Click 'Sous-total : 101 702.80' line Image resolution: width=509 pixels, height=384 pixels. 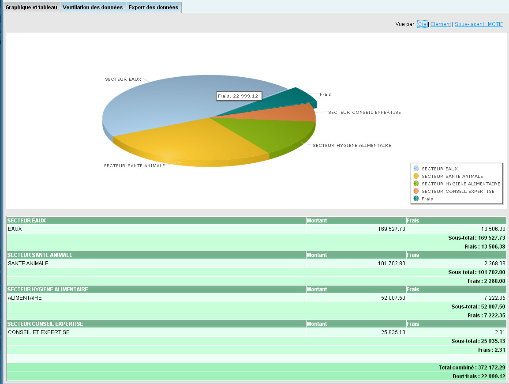(x=476, y=272)
